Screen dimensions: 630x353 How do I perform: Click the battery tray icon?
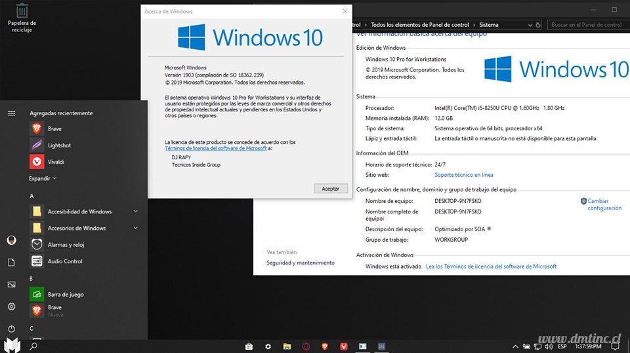click(x=526, y=346)
